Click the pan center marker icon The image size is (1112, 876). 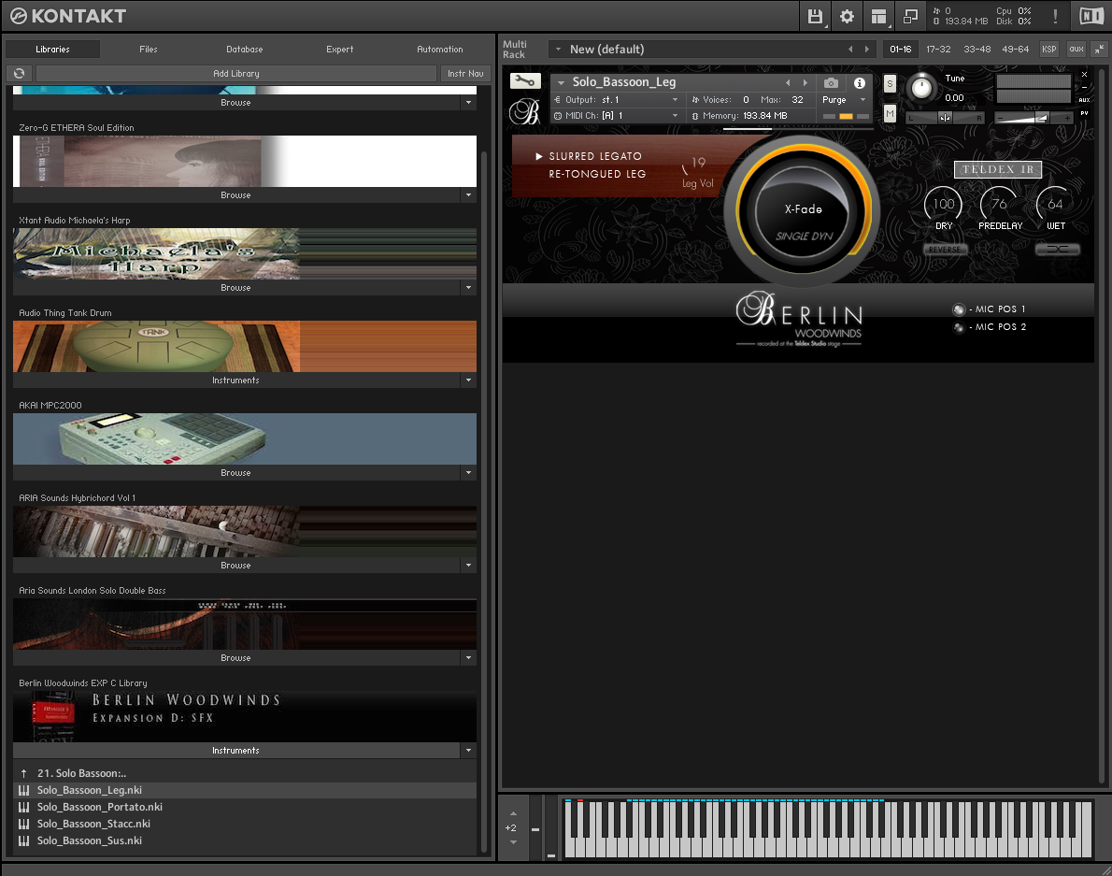click(x=945, y=118)
